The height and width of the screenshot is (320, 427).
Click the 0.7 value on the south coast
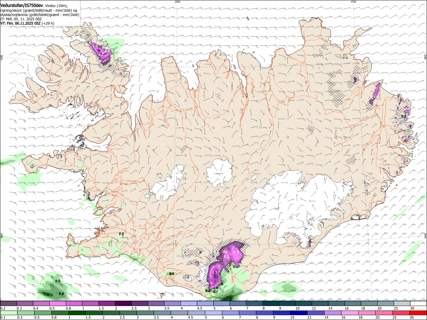216,292
